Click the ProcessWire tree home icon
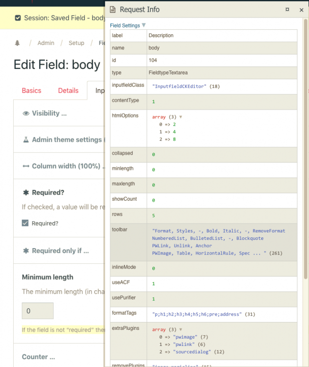 point(18,43)
